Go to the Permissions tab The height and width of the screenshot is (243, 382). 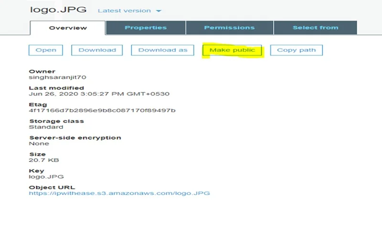(x=229, y=28)
